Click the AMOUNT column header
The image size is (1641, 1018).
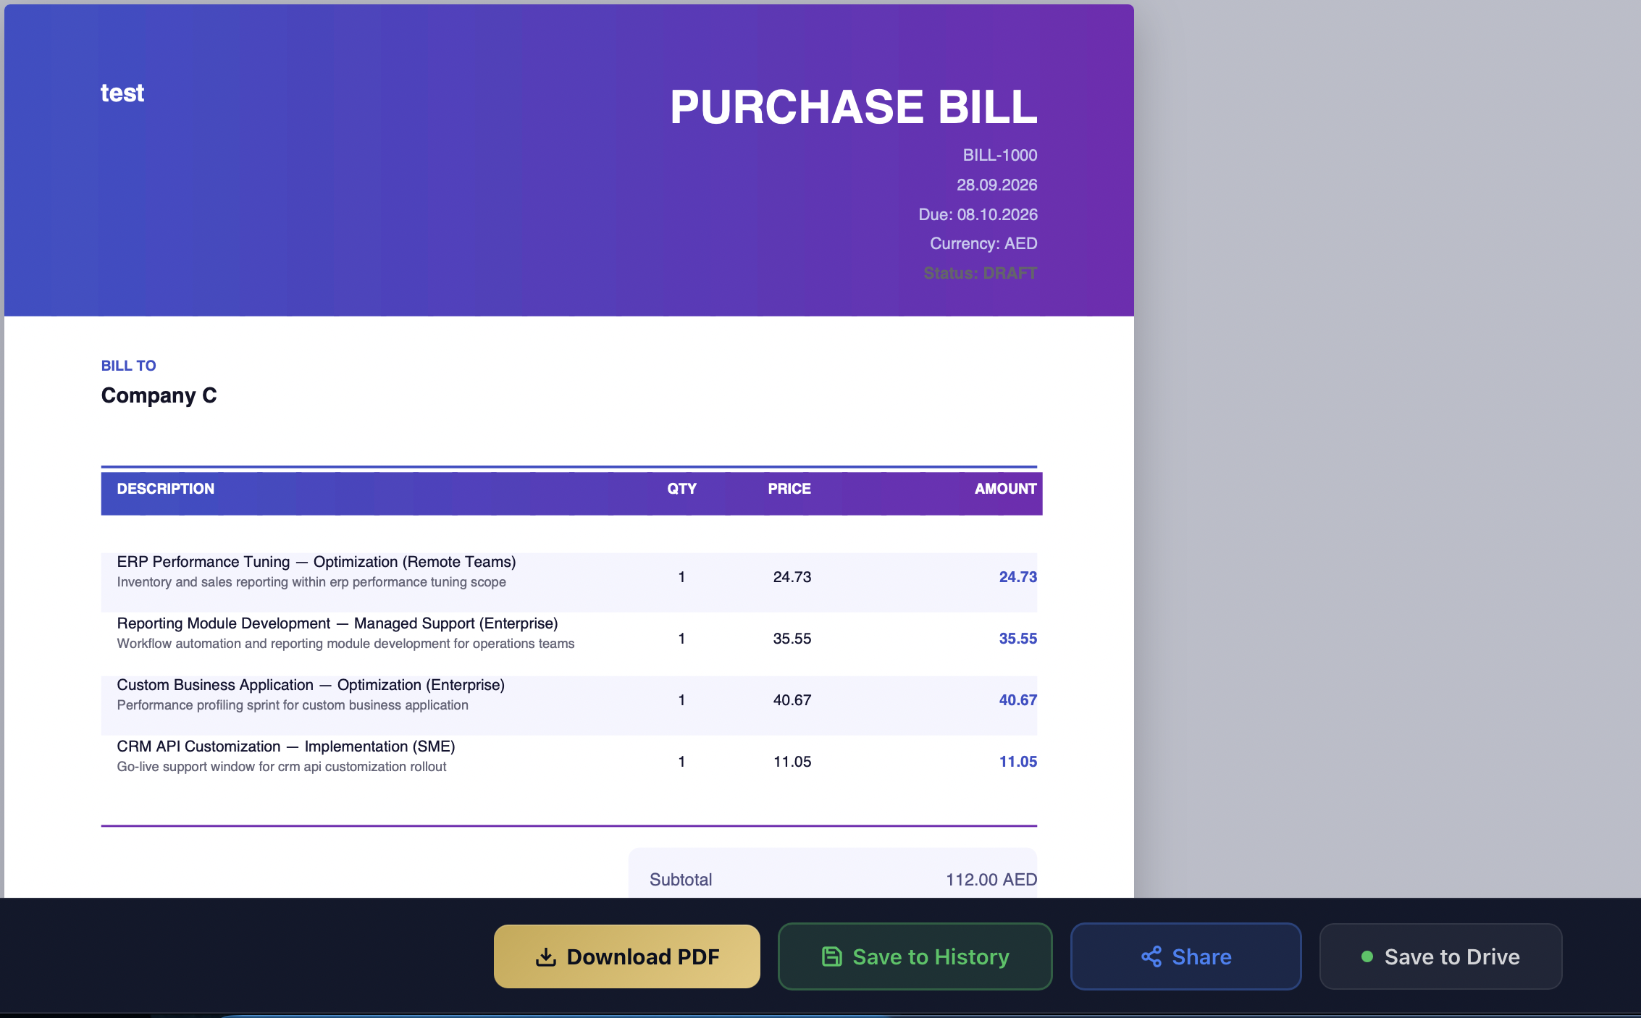point(1005,489)
